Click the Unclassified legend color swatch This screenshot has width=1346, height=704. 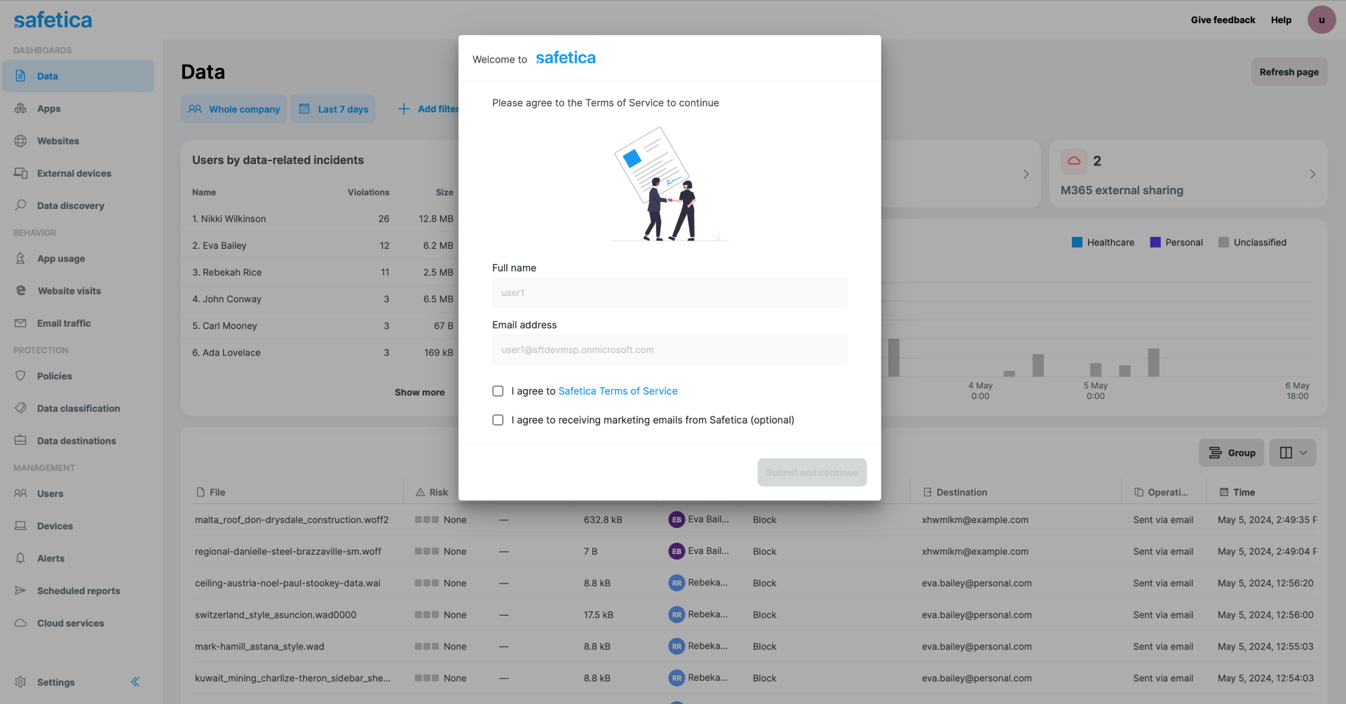click(x=1223, y=243)
